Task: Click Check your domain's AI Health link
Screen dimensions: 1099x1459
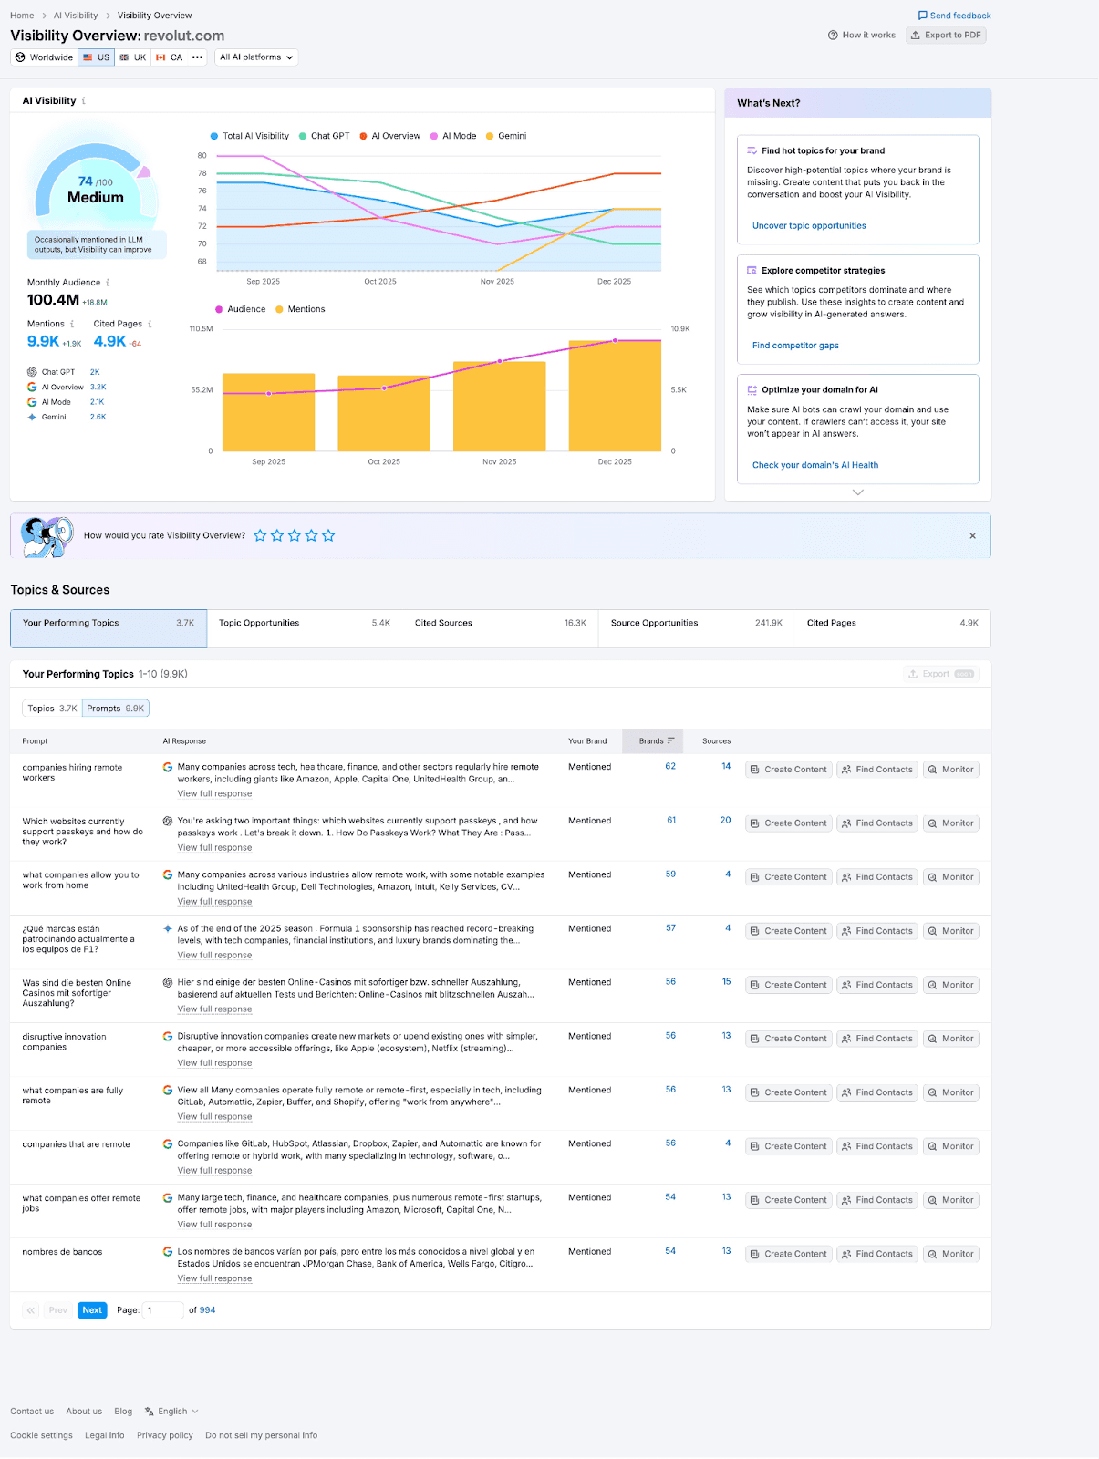Action: [815, 465]
